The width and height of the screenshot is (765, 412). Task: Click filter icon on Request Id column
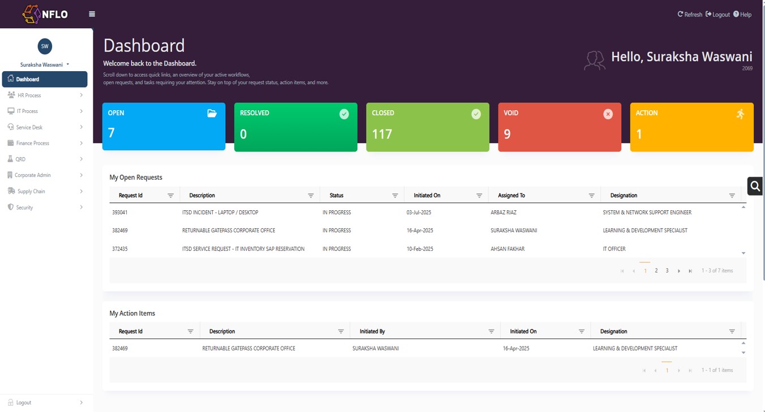point(170,196)
